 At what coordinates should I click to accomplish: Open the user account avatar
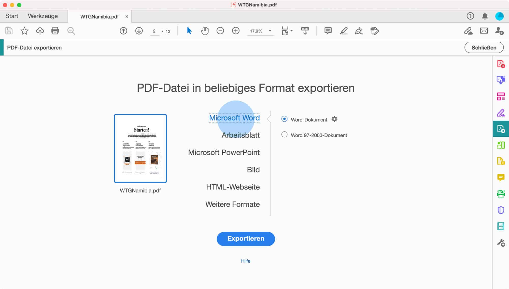pos(499,16)
